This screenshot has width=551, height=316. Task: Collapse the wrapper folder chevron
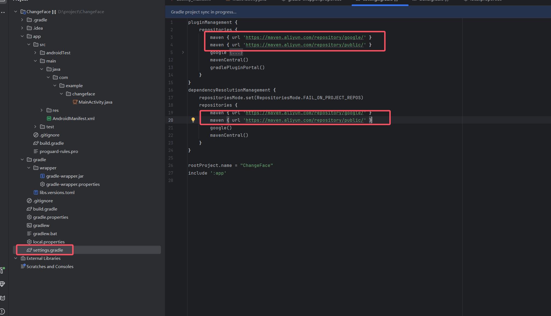[29, 168]
